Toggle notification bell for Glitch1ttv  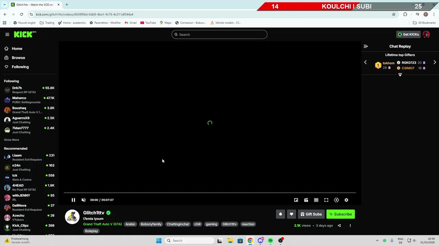click(280, 214)
